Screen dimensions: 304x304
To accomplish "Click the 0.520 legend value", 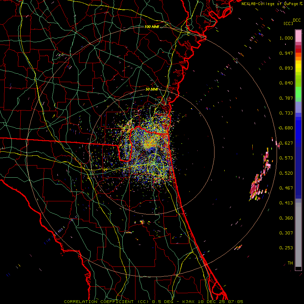I will 286,173.
